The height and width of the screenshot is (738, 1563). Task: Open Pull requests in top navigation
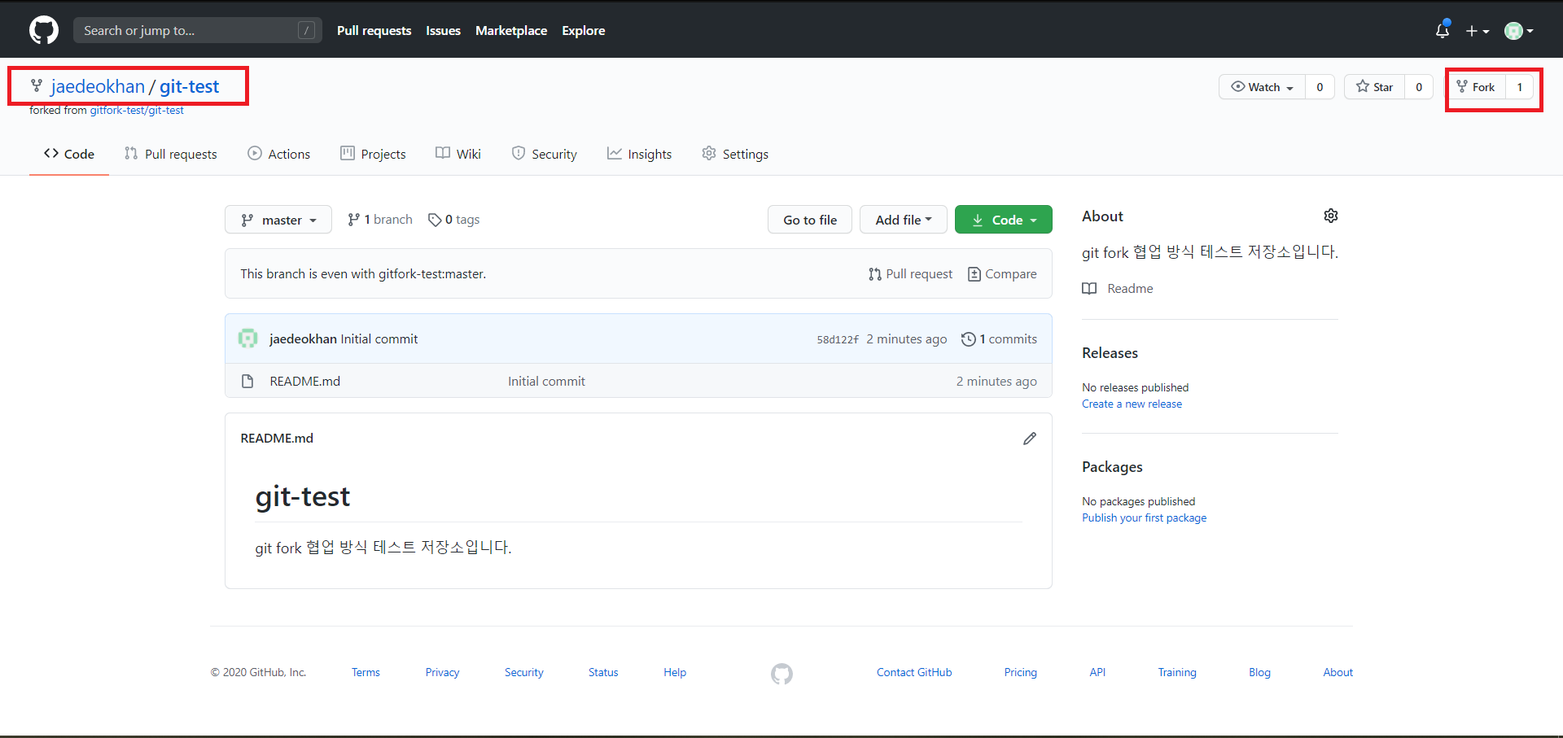point(374,30)
